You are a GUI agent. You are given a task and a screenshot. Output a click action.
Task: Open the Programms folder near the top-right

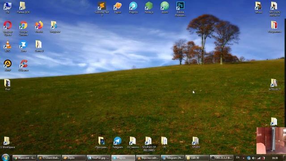click(x=274, y=27)
